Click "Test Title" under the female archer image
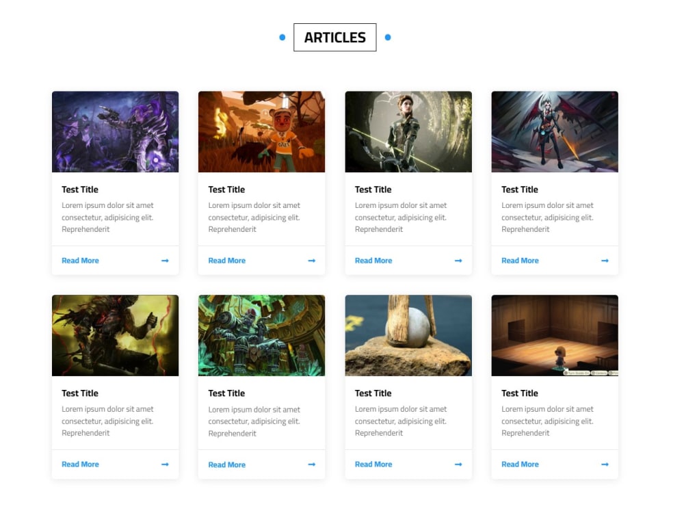Screen dimensions: 684x513 (373, 189)
